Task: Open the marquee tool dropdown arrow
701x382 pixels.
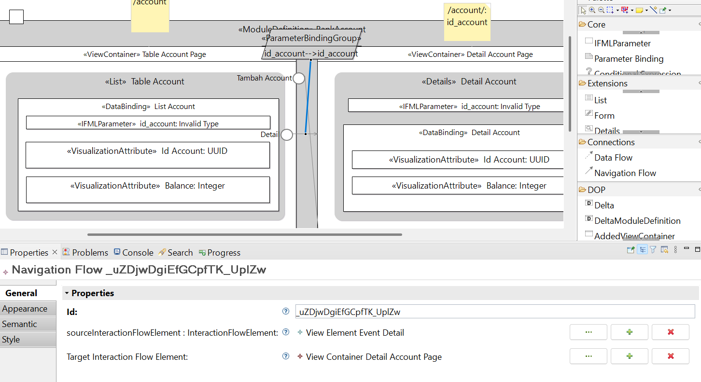Action: [x=617, y=11]
